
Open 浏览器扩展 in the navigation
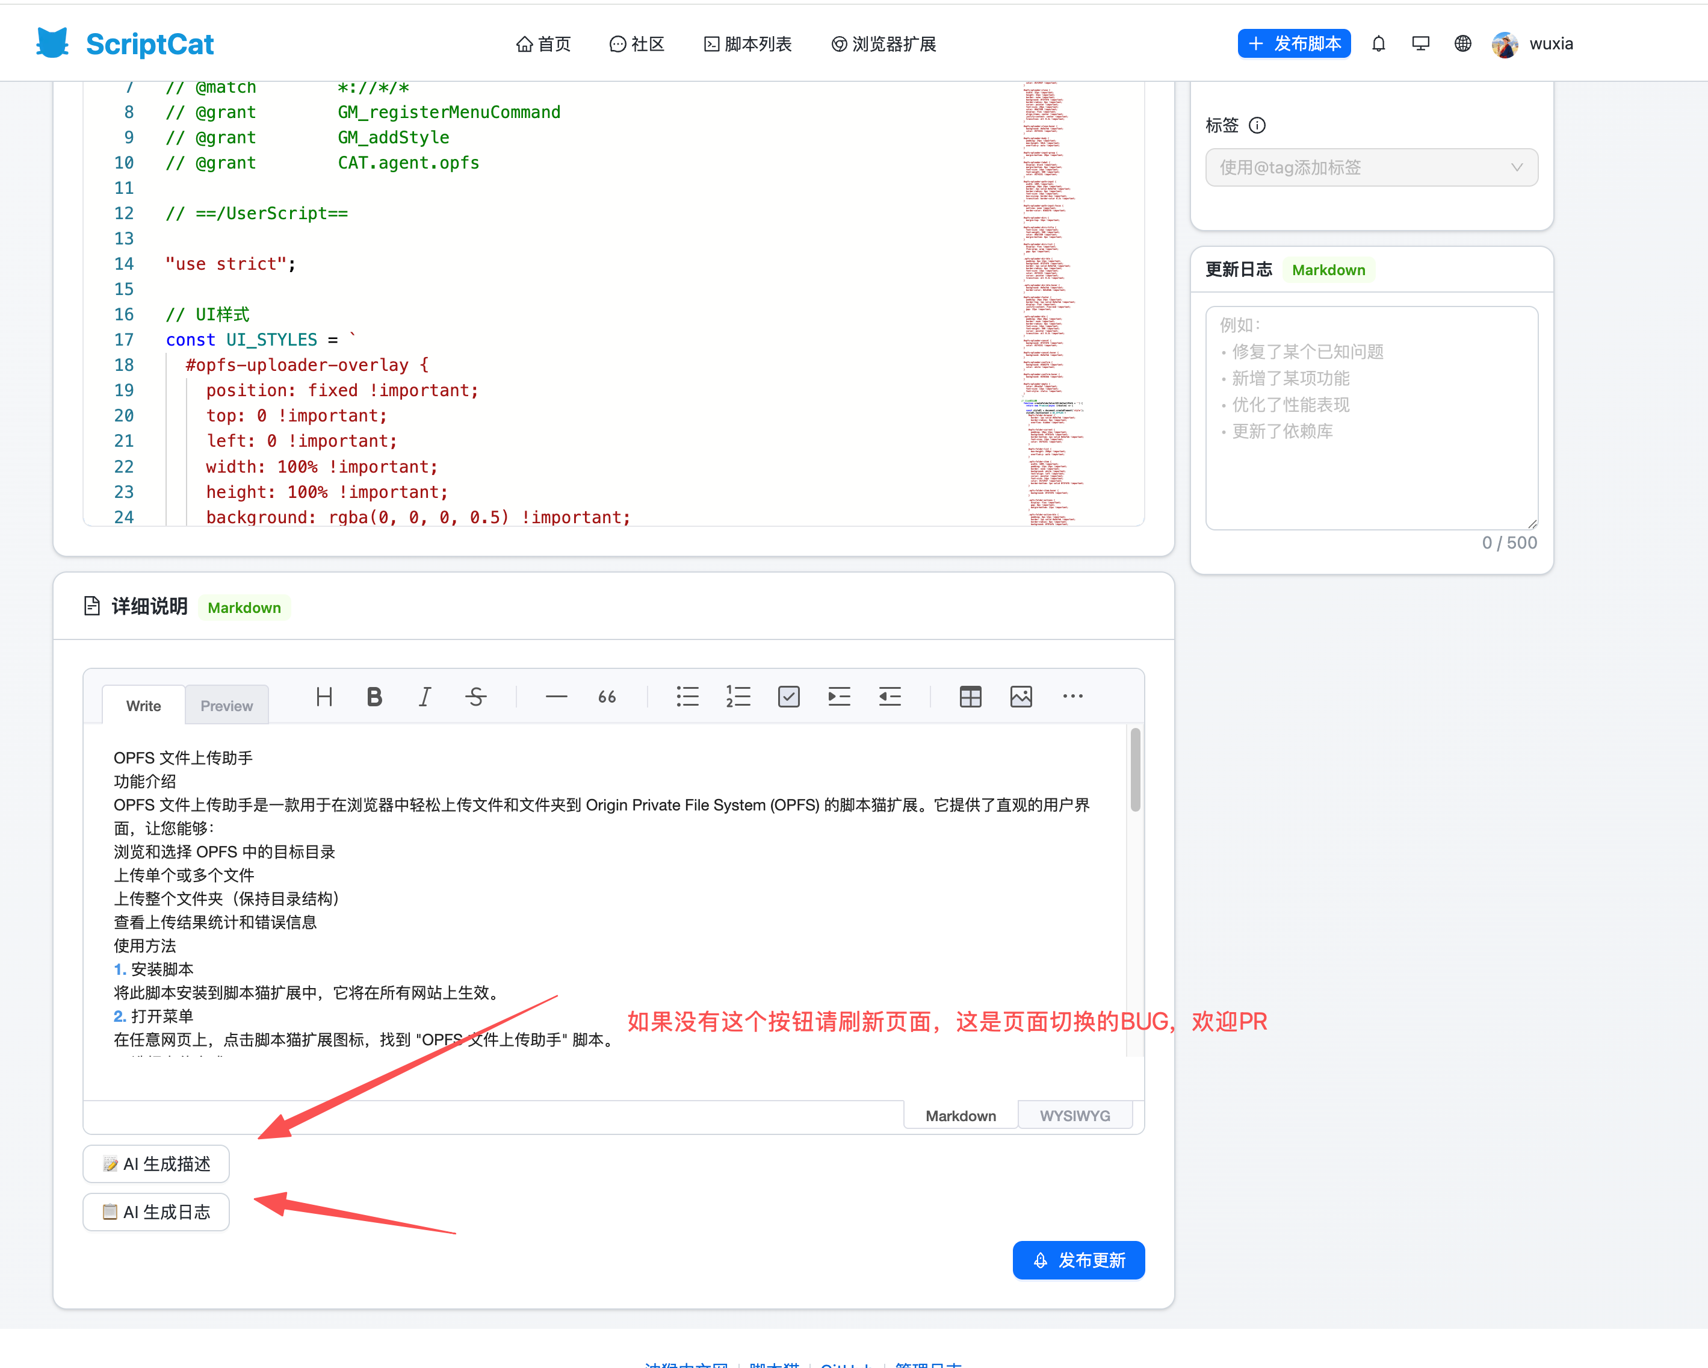(x=884, y=43)
